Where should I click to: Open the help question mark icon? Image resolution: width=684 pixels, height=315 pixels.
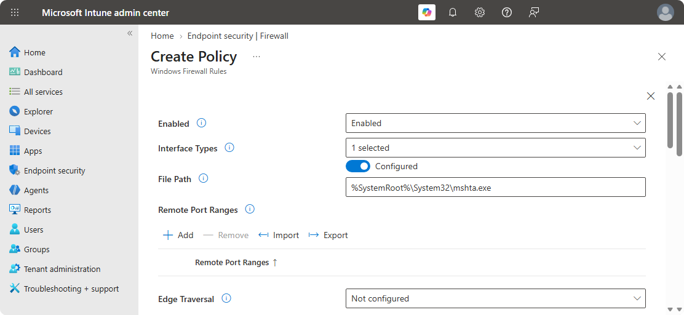coord(506,12)
